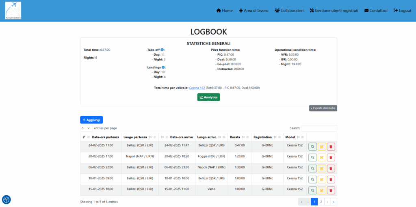The image size is (416, 207).
Task: Edit the 20-02-2025 Napoli to Foggia flight
Action: 322,157
